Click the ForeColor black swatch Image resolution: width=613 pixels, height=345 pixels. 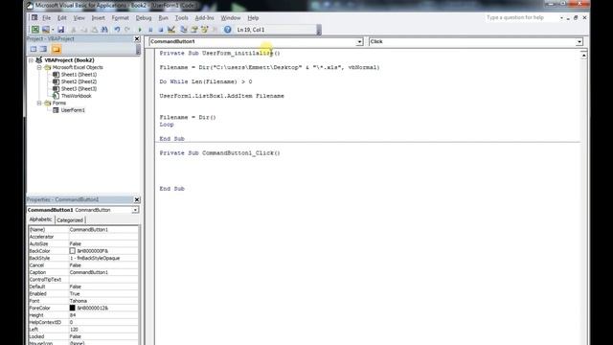pyautogui.click(x=73, y=308)
